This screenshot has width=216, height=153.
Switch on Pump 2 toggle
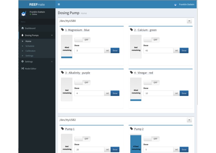pyautogui.click(x=151, y=139)
